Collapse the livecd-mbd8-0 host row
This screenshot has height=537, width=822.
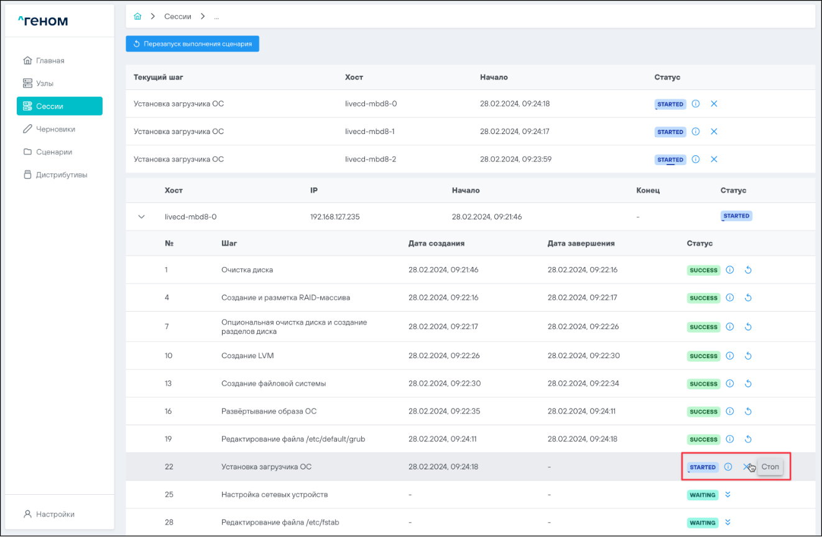pyautogui.click(x=141, y=217)
